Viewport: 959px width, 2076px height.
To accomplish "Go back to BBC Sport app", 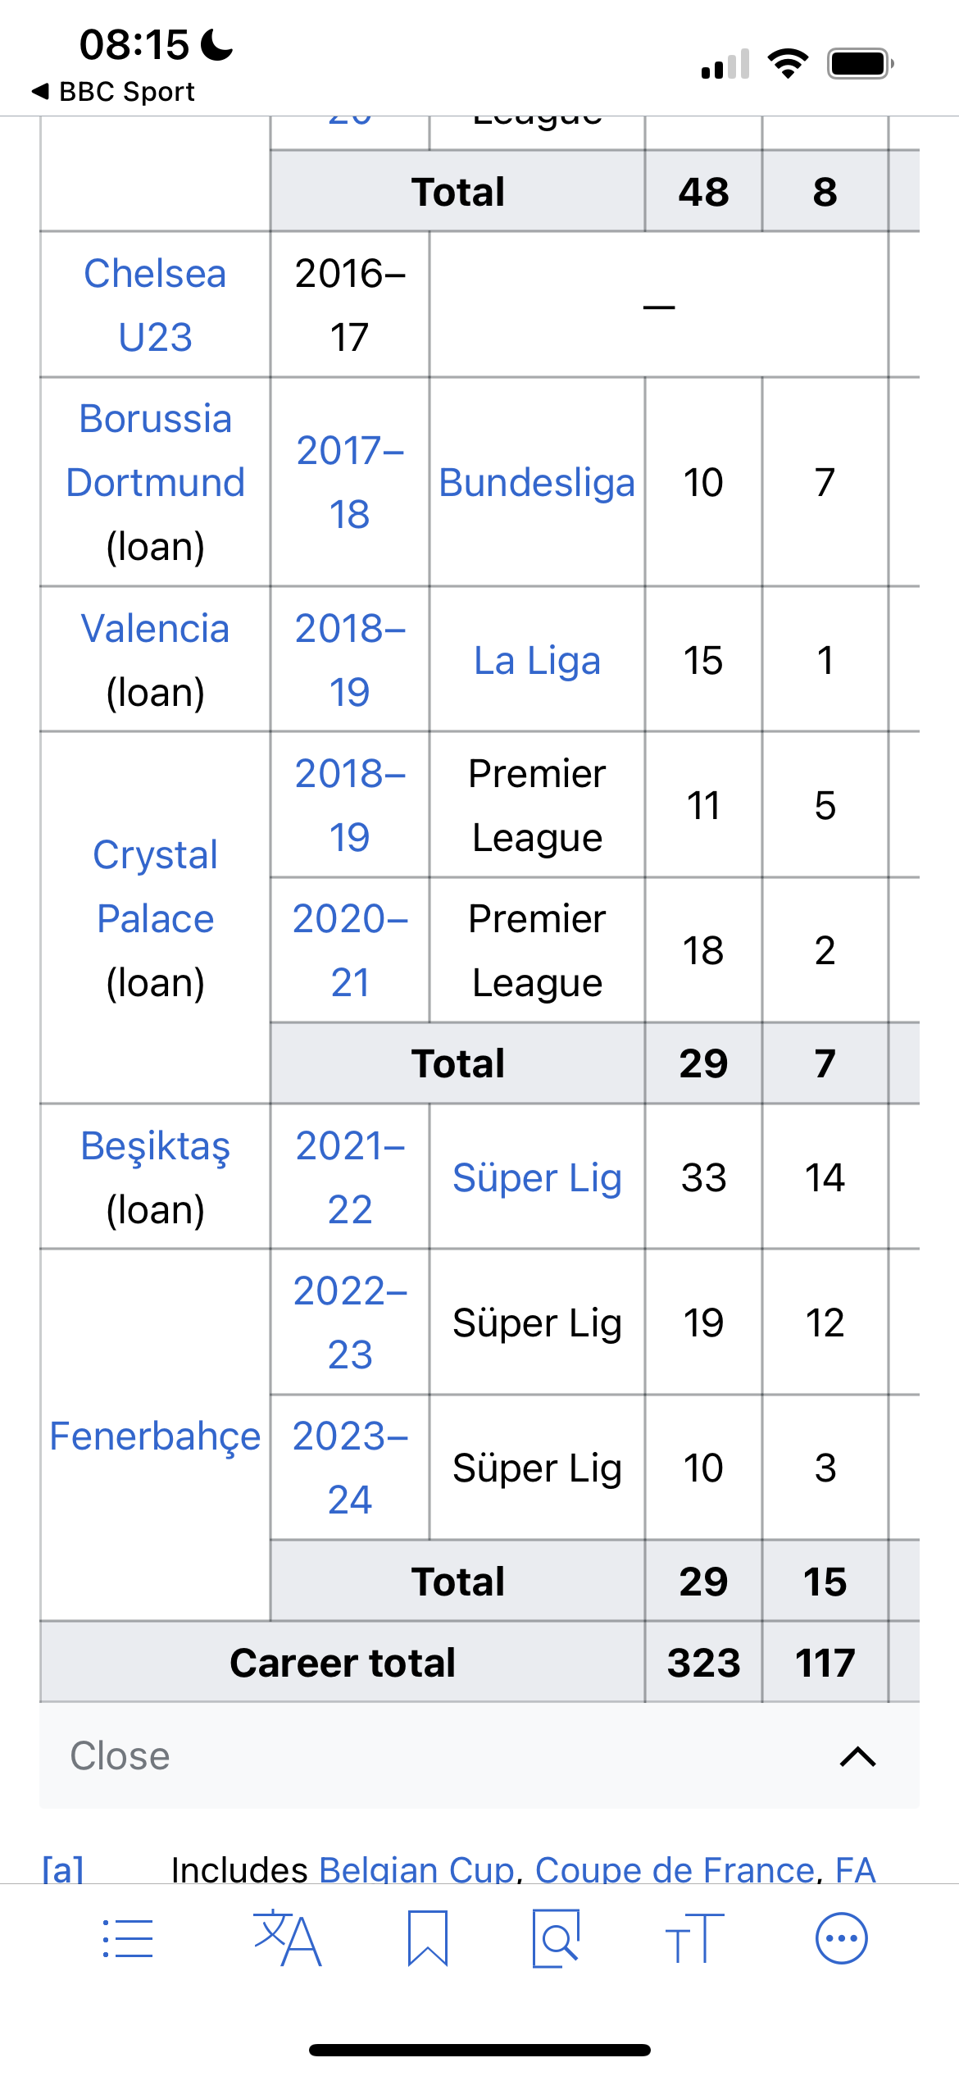I will click(x=113, y=91).
